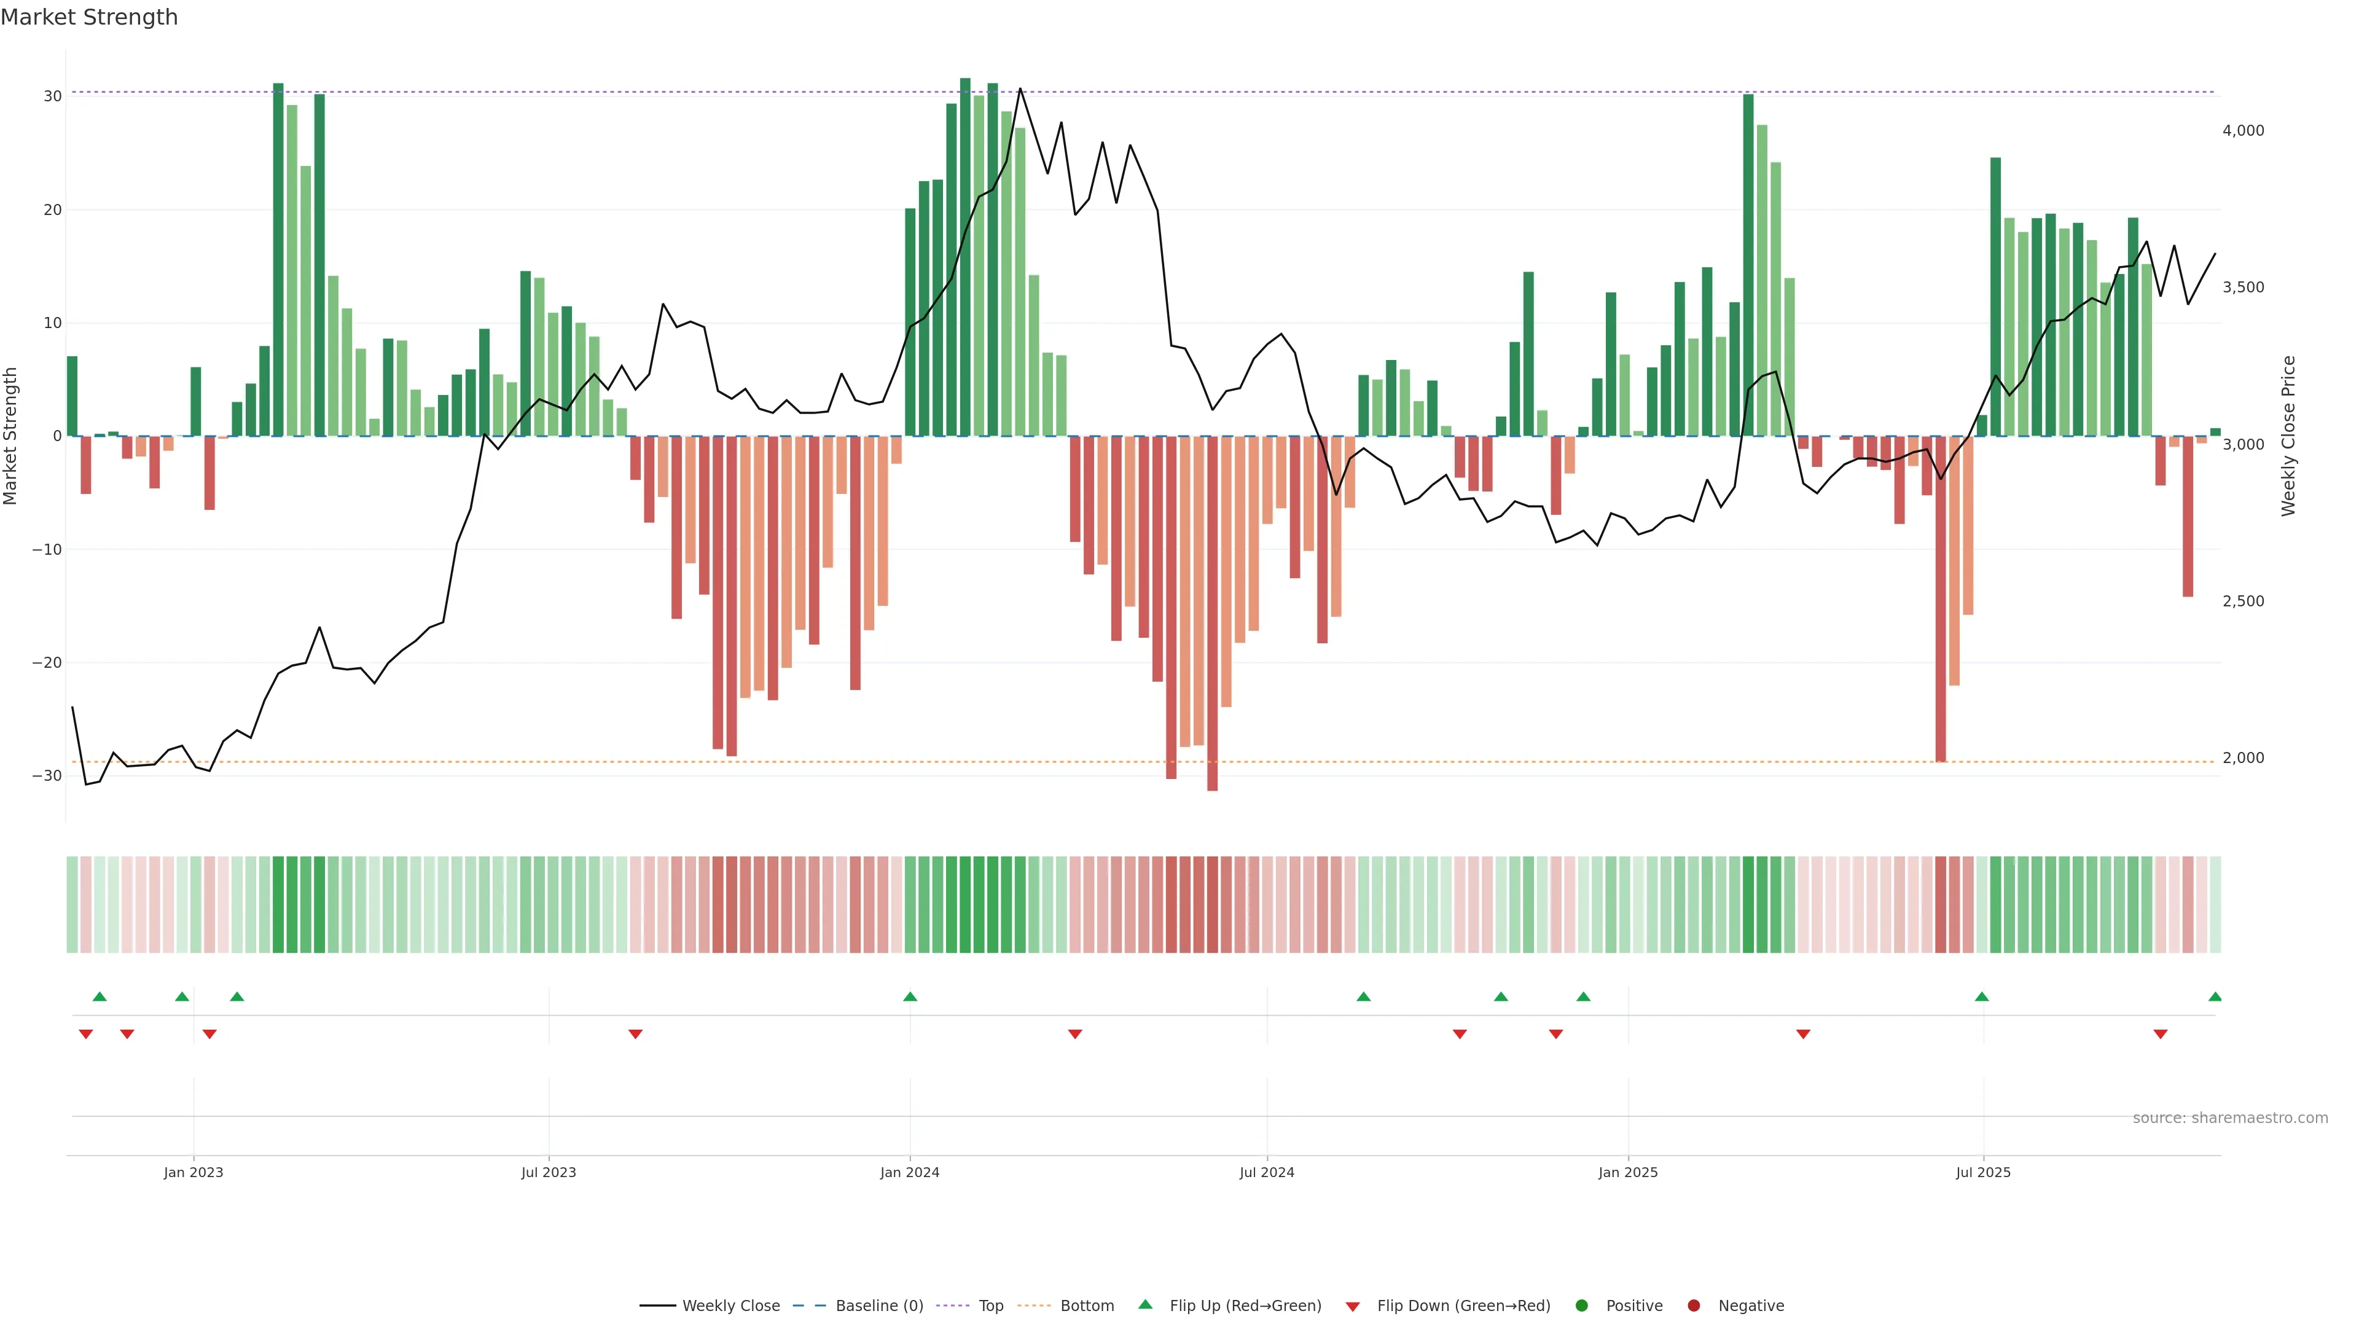Click the Jul 2025 x-axis label
Viewport: 2359px width, 1327px height.
1982,1172
